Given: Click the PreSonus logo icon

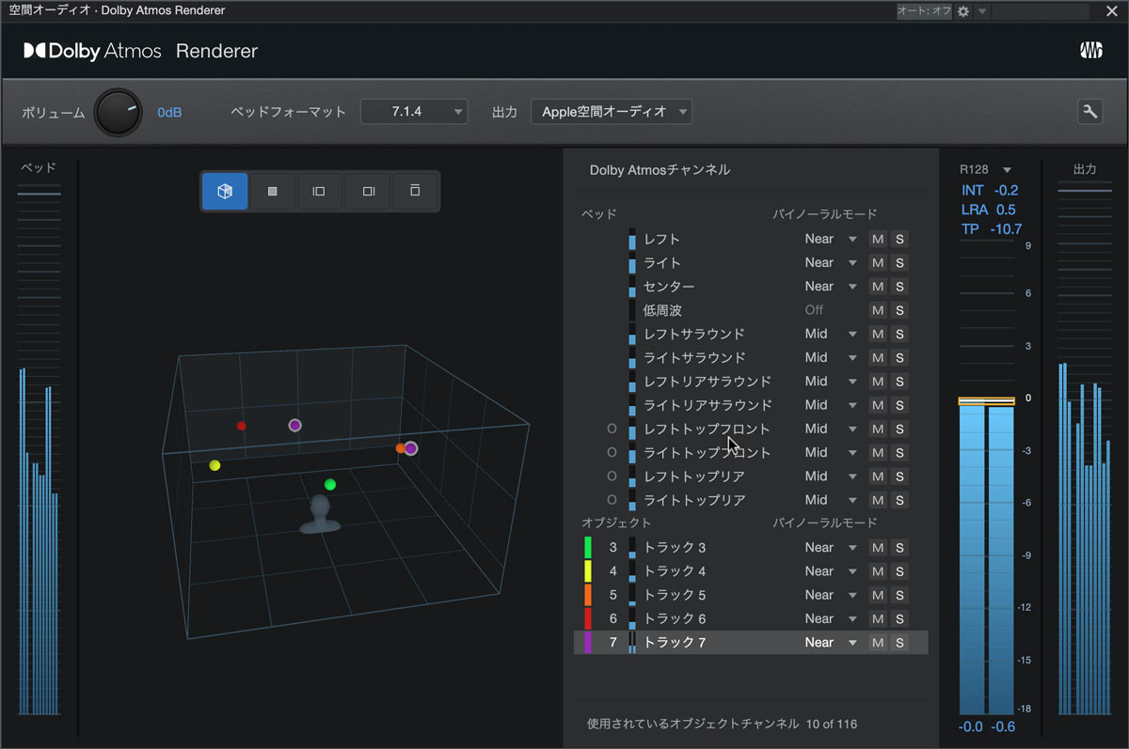Looking at the screenshot, I should [1090, 51].
